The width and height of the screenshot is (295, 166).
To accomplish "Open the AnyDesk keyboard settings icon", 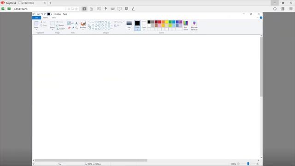I will point(112,9).
